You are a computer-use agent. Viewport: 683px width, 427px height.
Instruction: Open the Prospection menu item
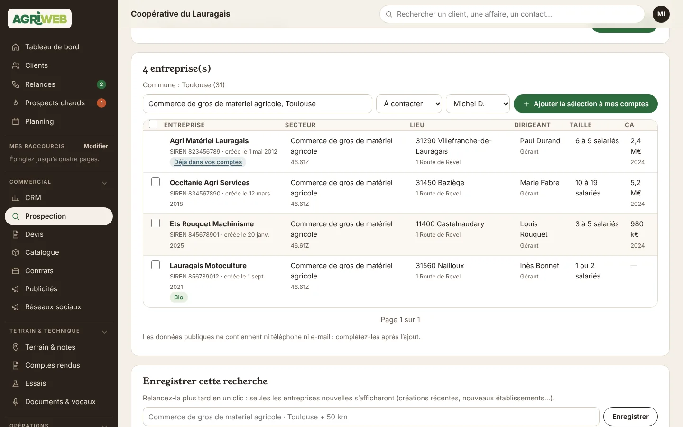(x=59, y=216)
